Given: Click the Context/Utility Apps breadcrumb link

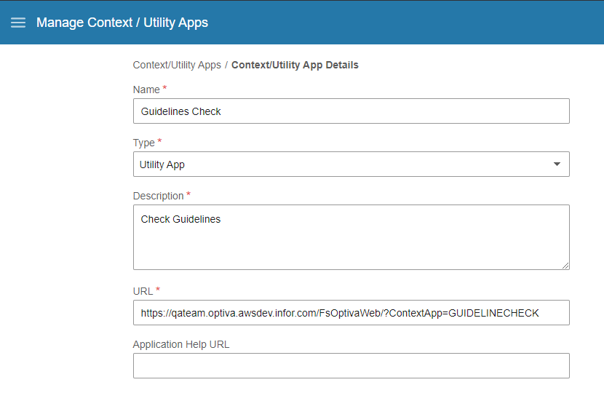Looking at the screenshot, I should (177, 65).
